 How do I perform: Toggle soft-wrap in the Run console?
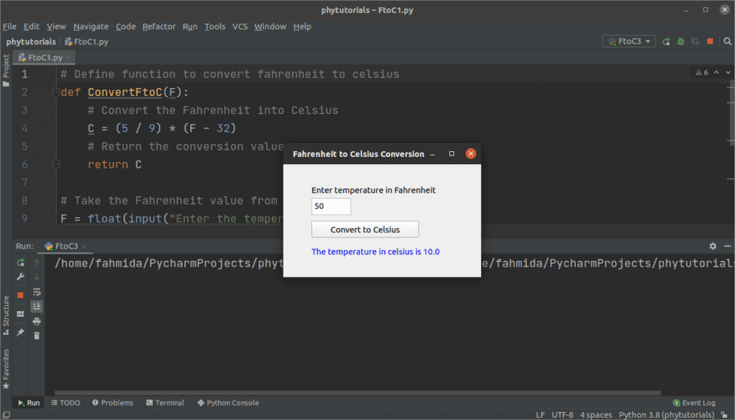[x=37, y=291]
